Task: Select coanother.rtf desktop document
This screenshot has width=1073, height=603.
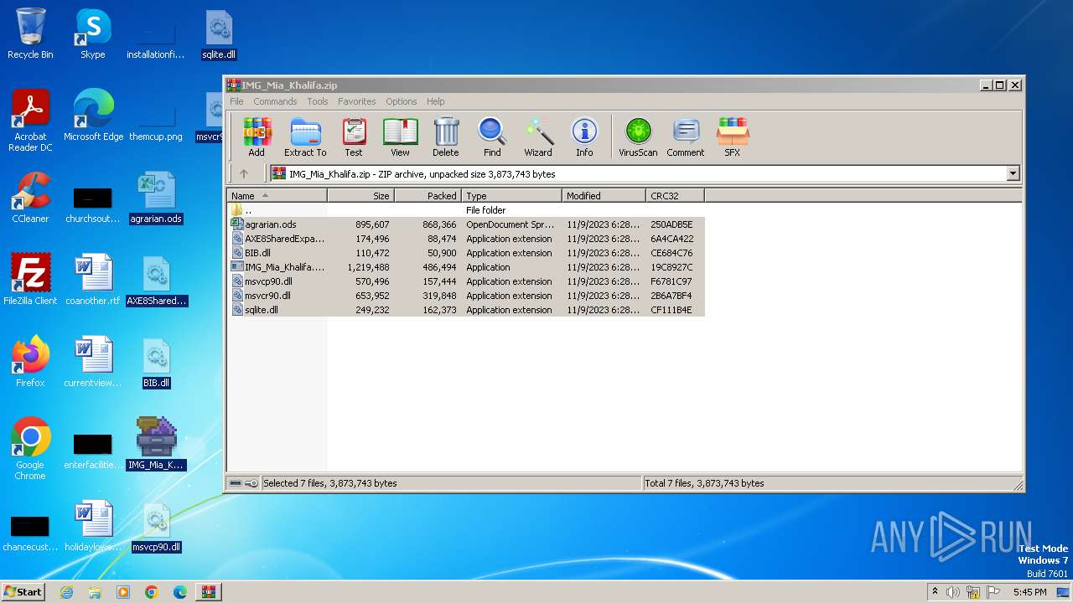Action: (93, 280)
